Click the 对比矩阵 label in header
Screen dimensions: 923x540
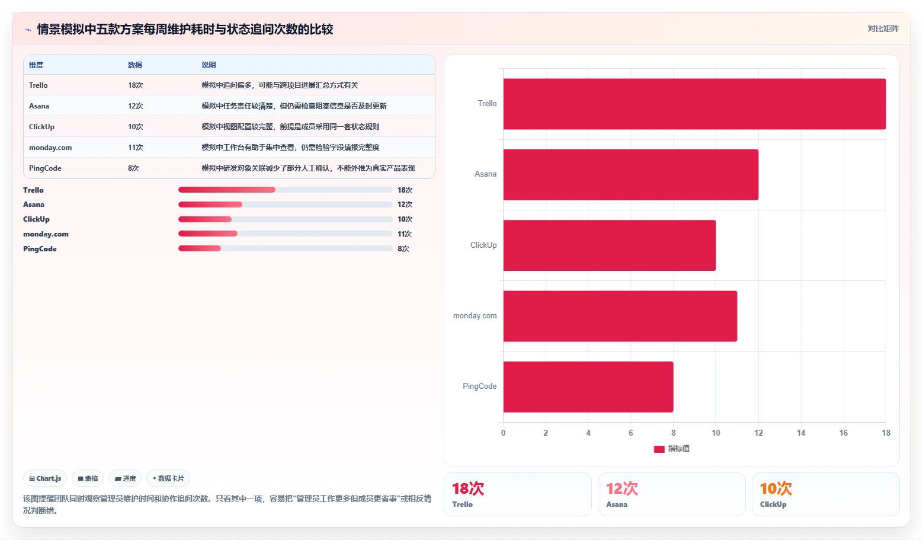[x=883, y=28]
